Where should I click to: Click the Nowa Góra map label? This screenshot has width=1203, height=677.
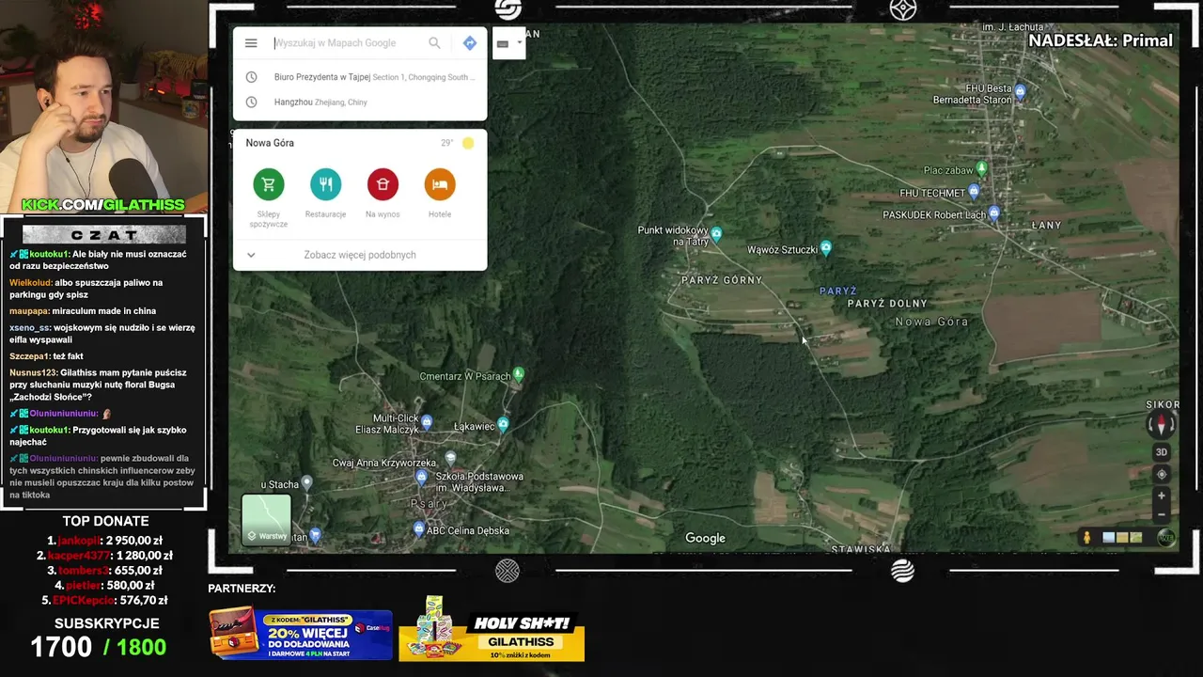[931, 322]
